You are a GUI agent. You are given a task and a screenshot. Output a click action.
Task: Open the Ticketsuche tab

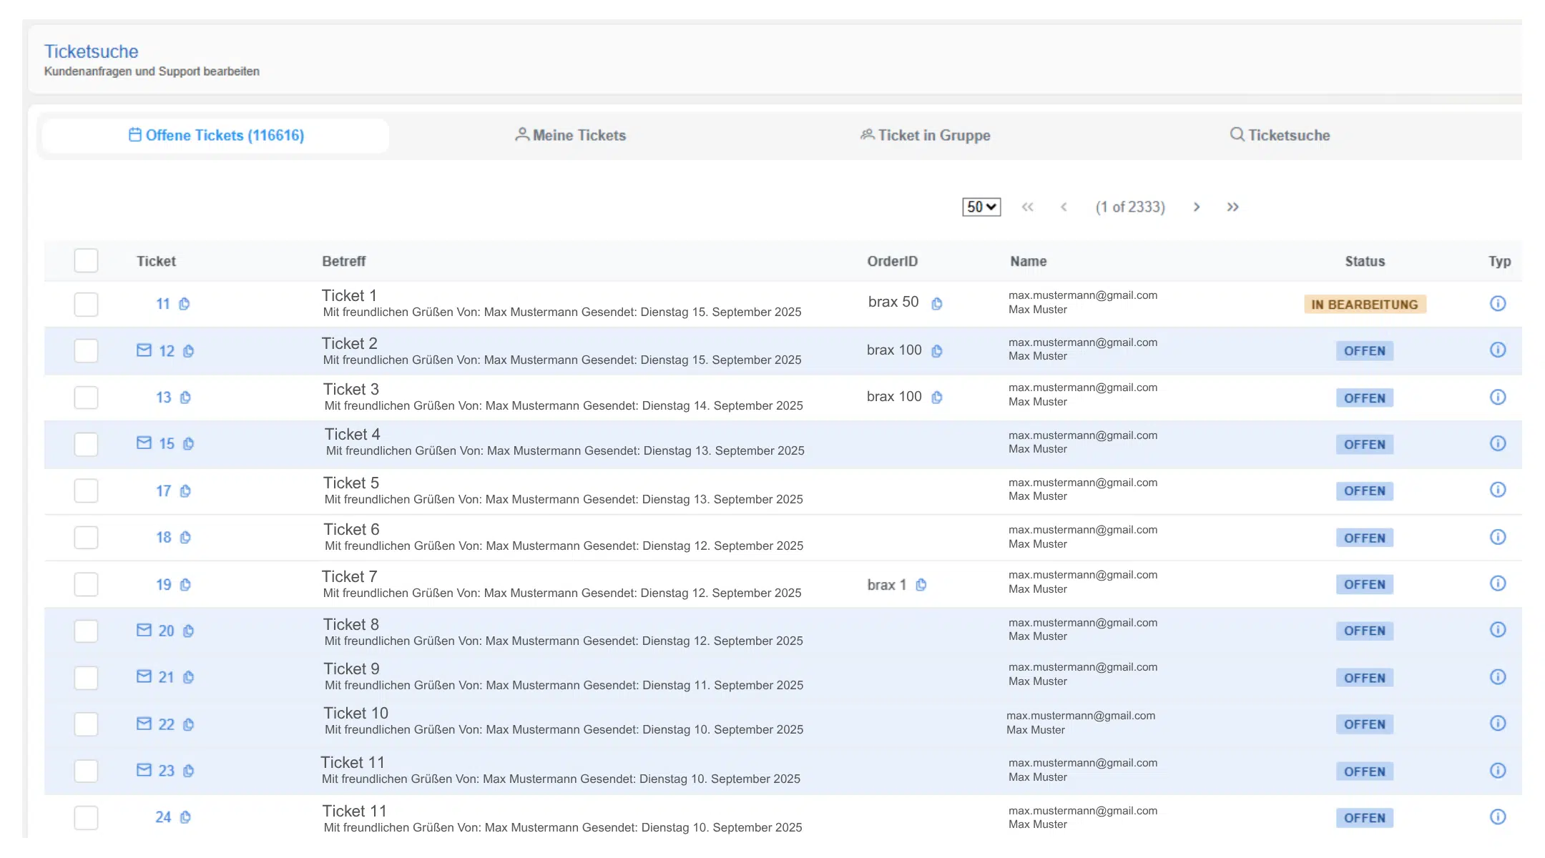(1280, 136)
